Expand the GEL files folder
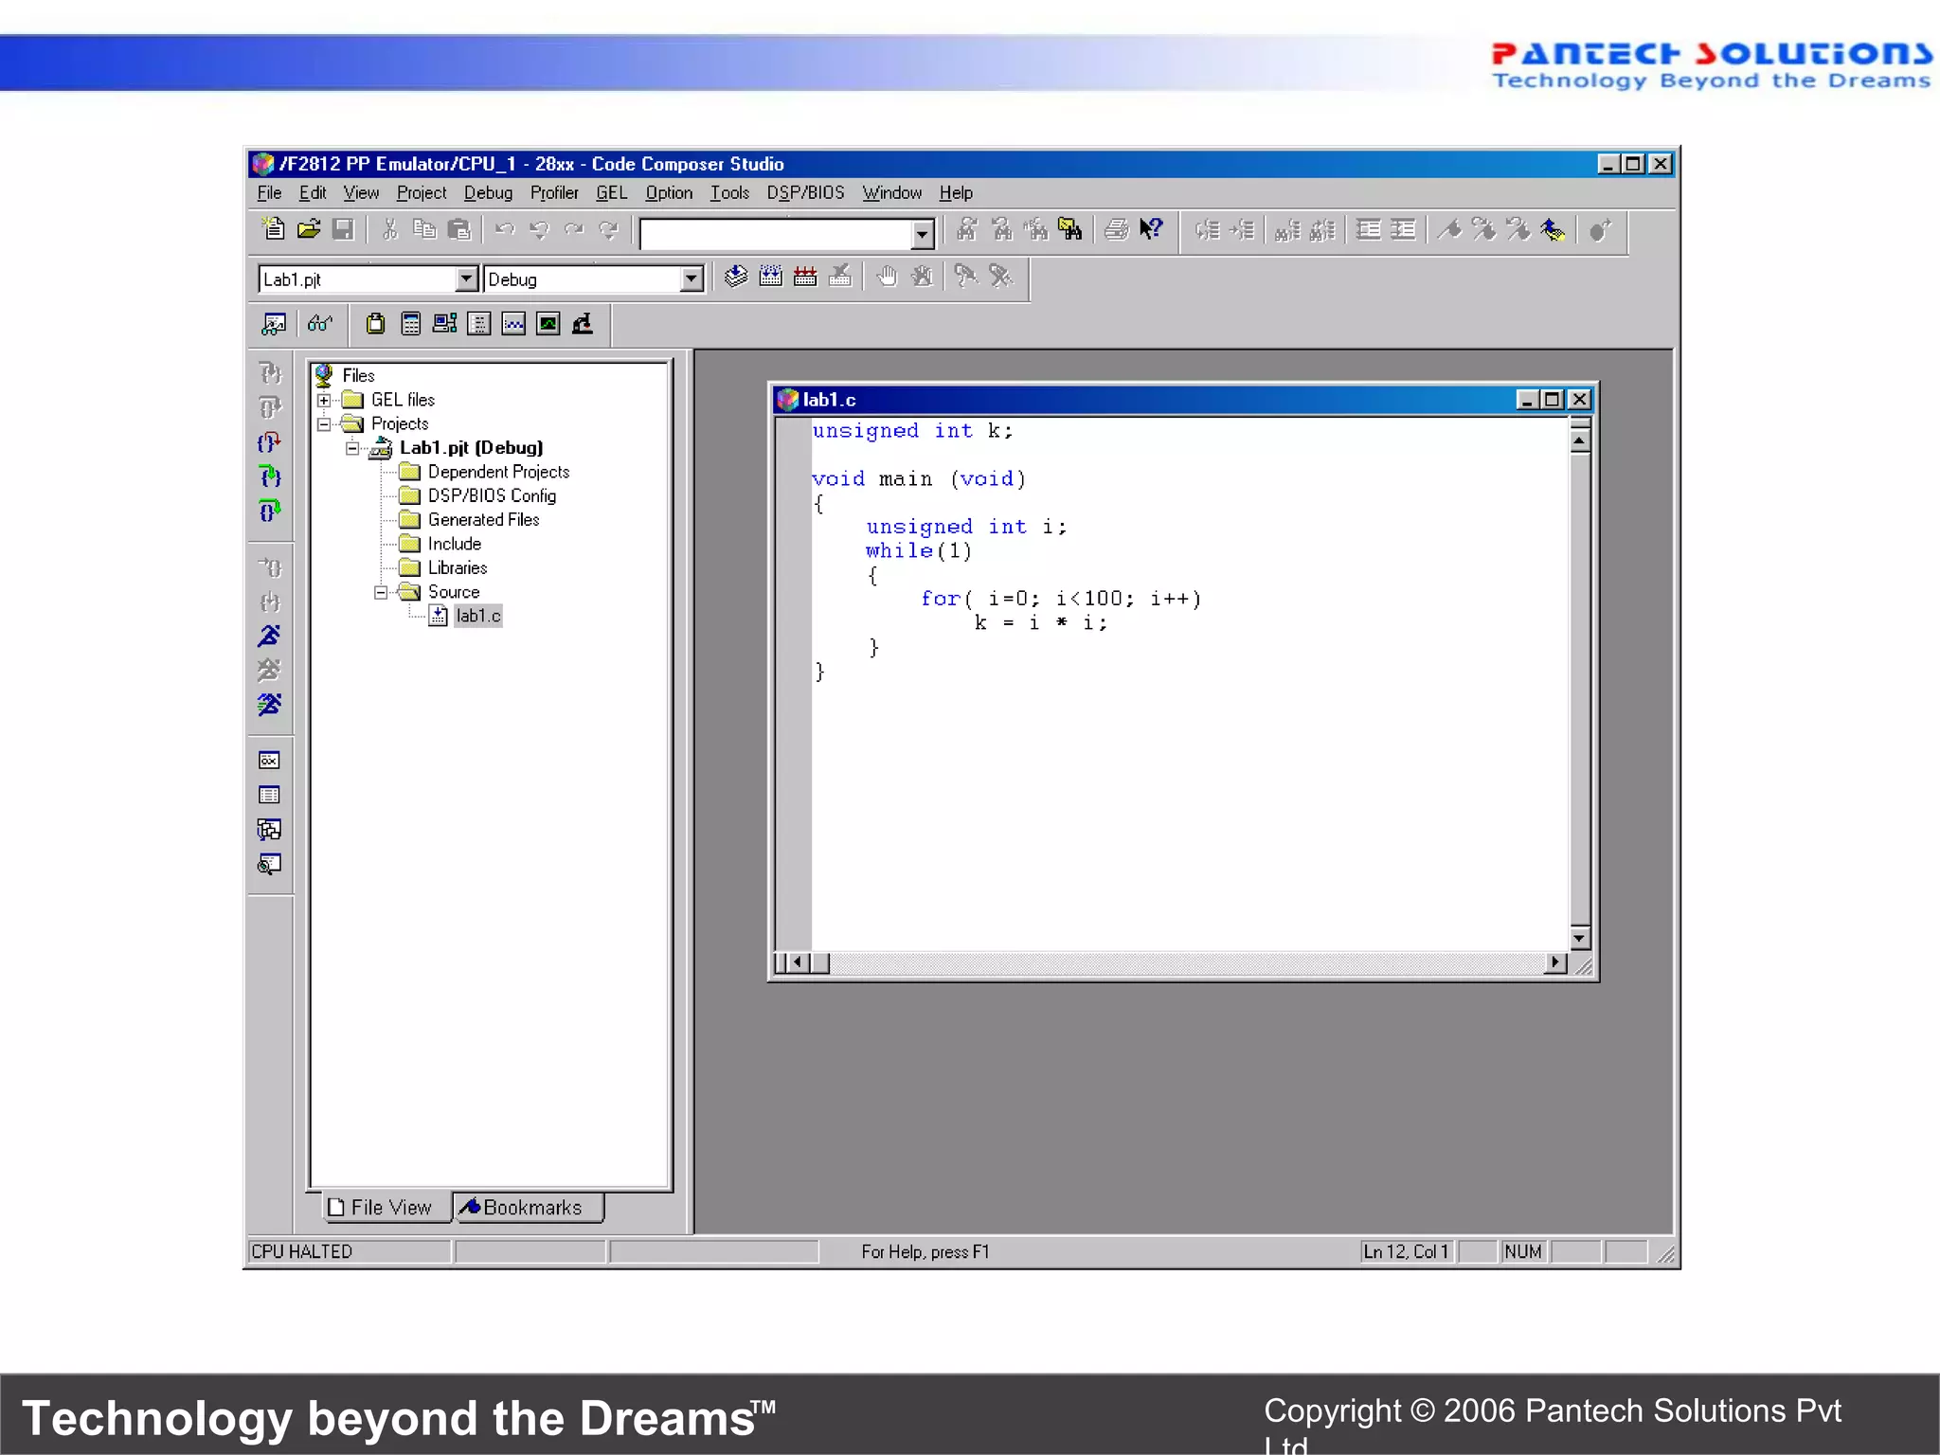 click(x=324, y=400)
